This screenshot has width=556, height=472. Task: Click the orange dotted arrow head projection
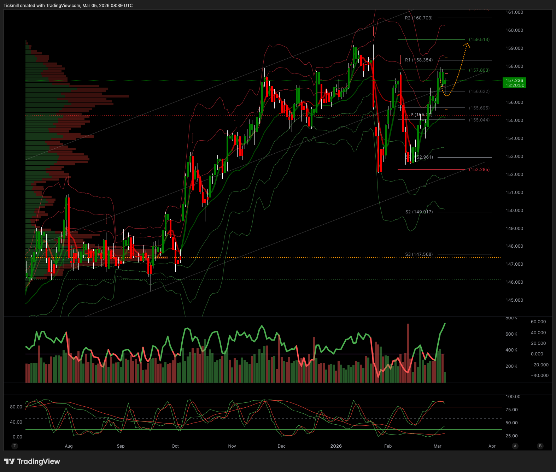(467, 45)
